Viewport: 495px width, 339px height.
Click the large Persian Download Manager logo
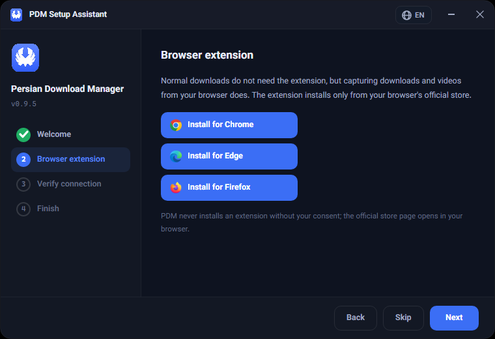point(25,57)
